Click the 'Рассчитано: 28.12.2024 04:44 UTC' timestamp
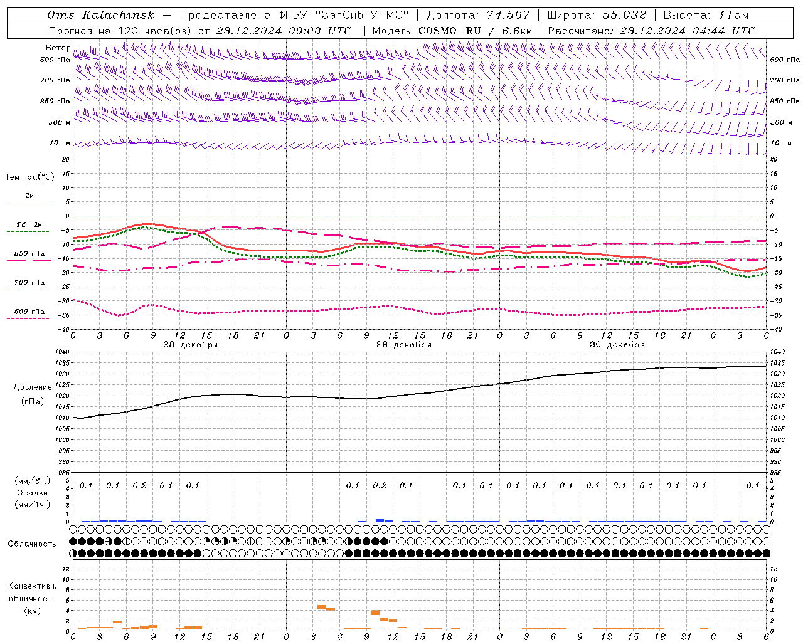Screen dimensions: 803x642 pos(651,31)
